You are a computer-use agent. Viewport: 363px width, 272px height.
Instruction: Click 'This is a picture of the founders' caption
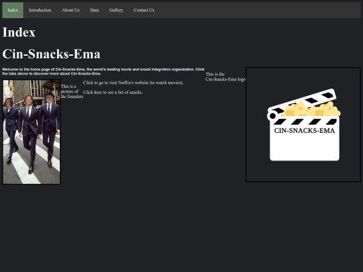(72, 91)
